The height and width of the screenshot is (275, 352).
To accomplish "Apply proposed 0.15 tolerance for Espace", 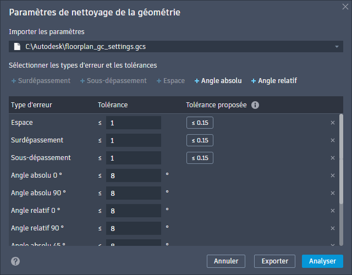I will pyautogui.click(x=200, y=123).
